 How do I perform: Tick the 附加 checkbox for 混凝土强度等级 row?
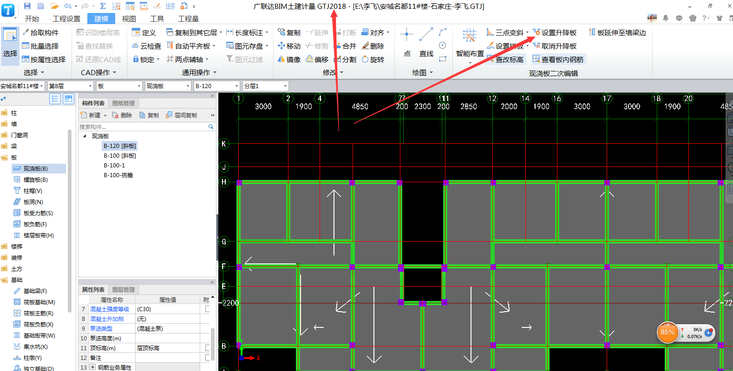click(x=208, y=309)
